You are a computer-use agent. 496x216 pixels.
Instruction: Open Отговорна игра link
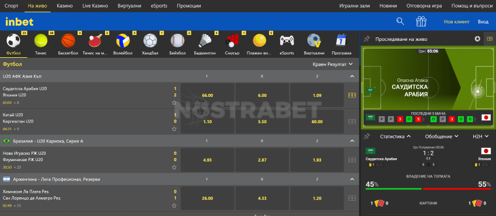click(x=424, y=6)
